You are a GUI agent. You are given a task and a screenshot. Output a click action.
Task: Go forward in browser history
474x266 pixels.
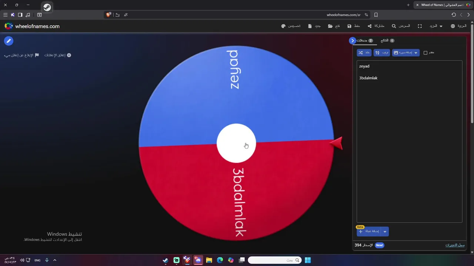point(461,15)
